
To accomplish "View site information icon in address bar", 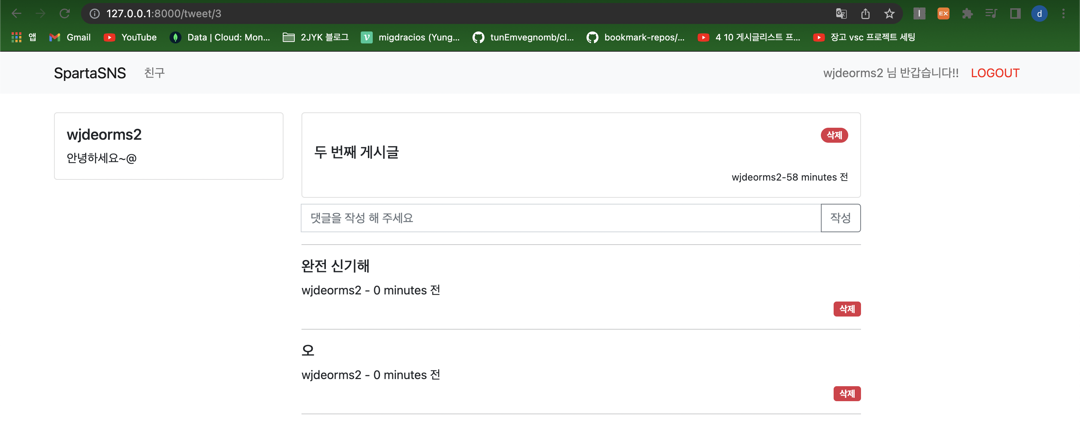I will pyautogui.click(x=95, y=14).
